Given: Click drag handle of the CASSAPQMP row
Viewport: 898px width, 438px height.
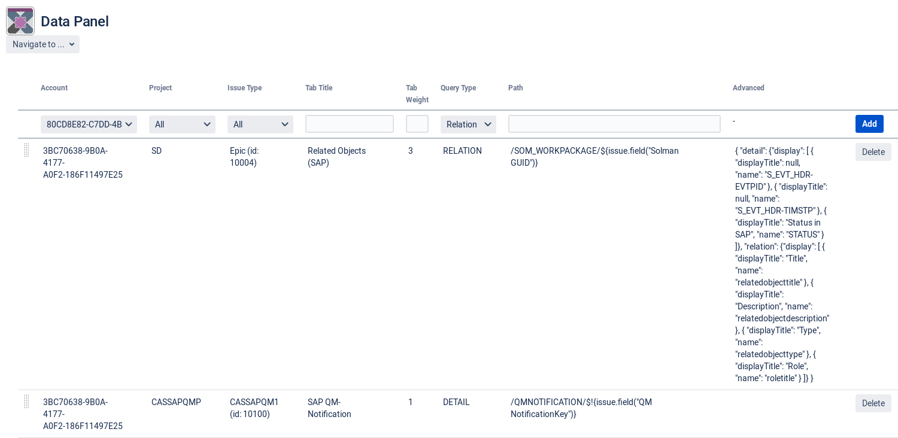Looking at the screenshot, I should [26, 401].
